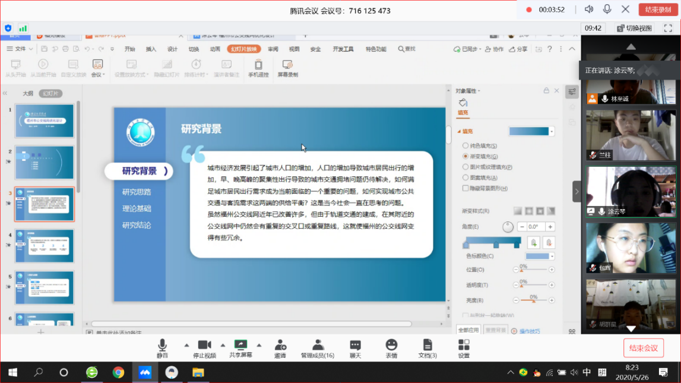Enter fullscreen via expand icon
Viewport: 681px width, 383px height.
pyautogui.click(x=668, y=29)
